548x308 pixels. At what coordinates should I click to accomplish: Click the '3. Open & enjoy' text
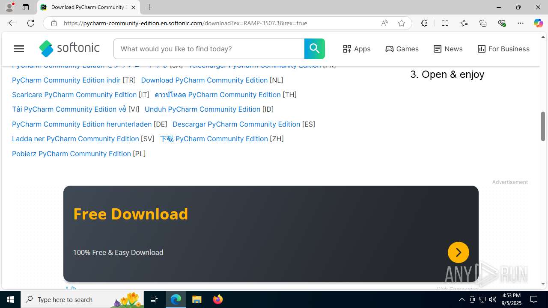pos(447,74)
